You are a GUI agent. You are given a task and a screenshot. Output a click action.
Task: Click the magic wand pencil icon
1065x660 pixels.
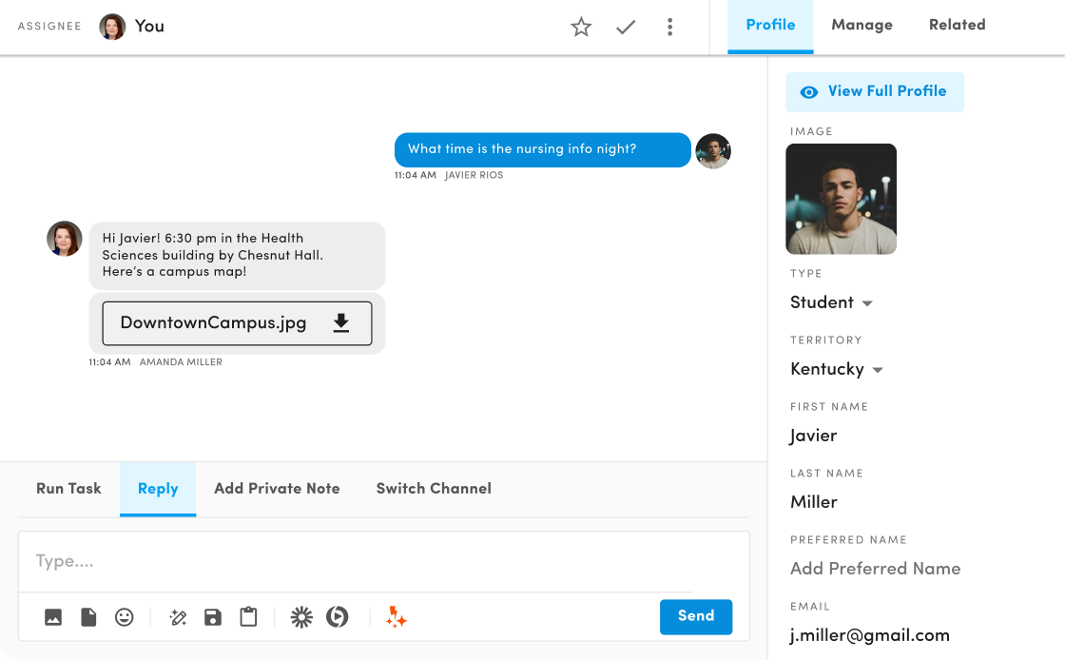coord(178,617)
